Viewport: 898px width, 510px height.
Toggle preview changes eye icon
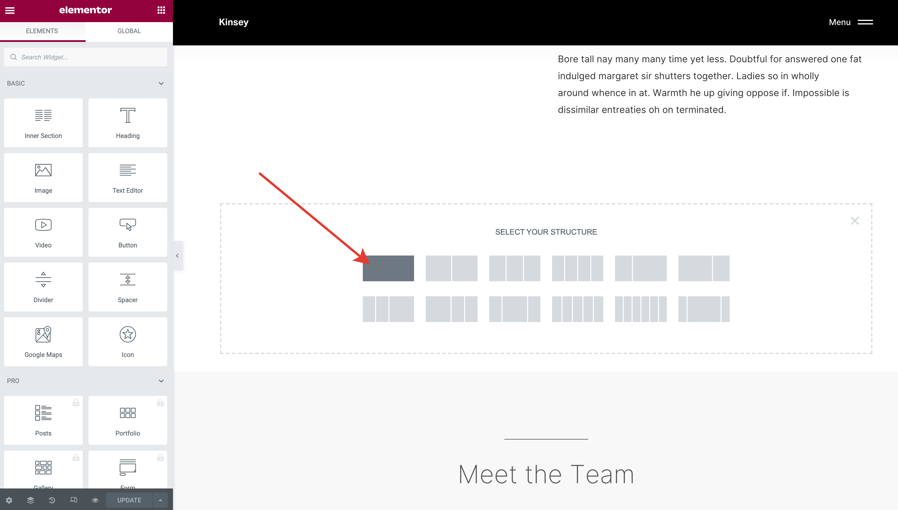[95, 500]
